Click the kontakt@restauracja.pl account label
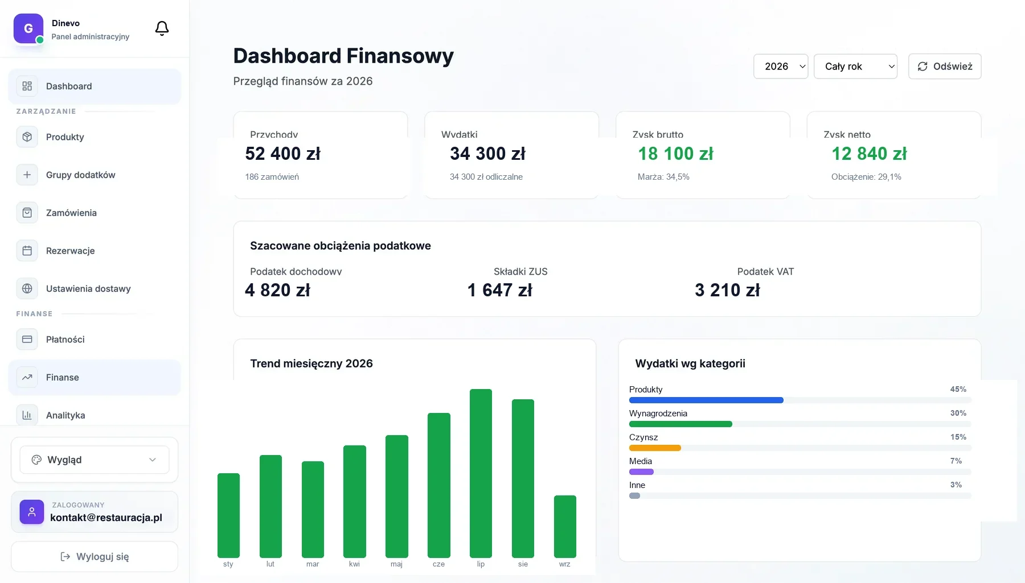 106,518
